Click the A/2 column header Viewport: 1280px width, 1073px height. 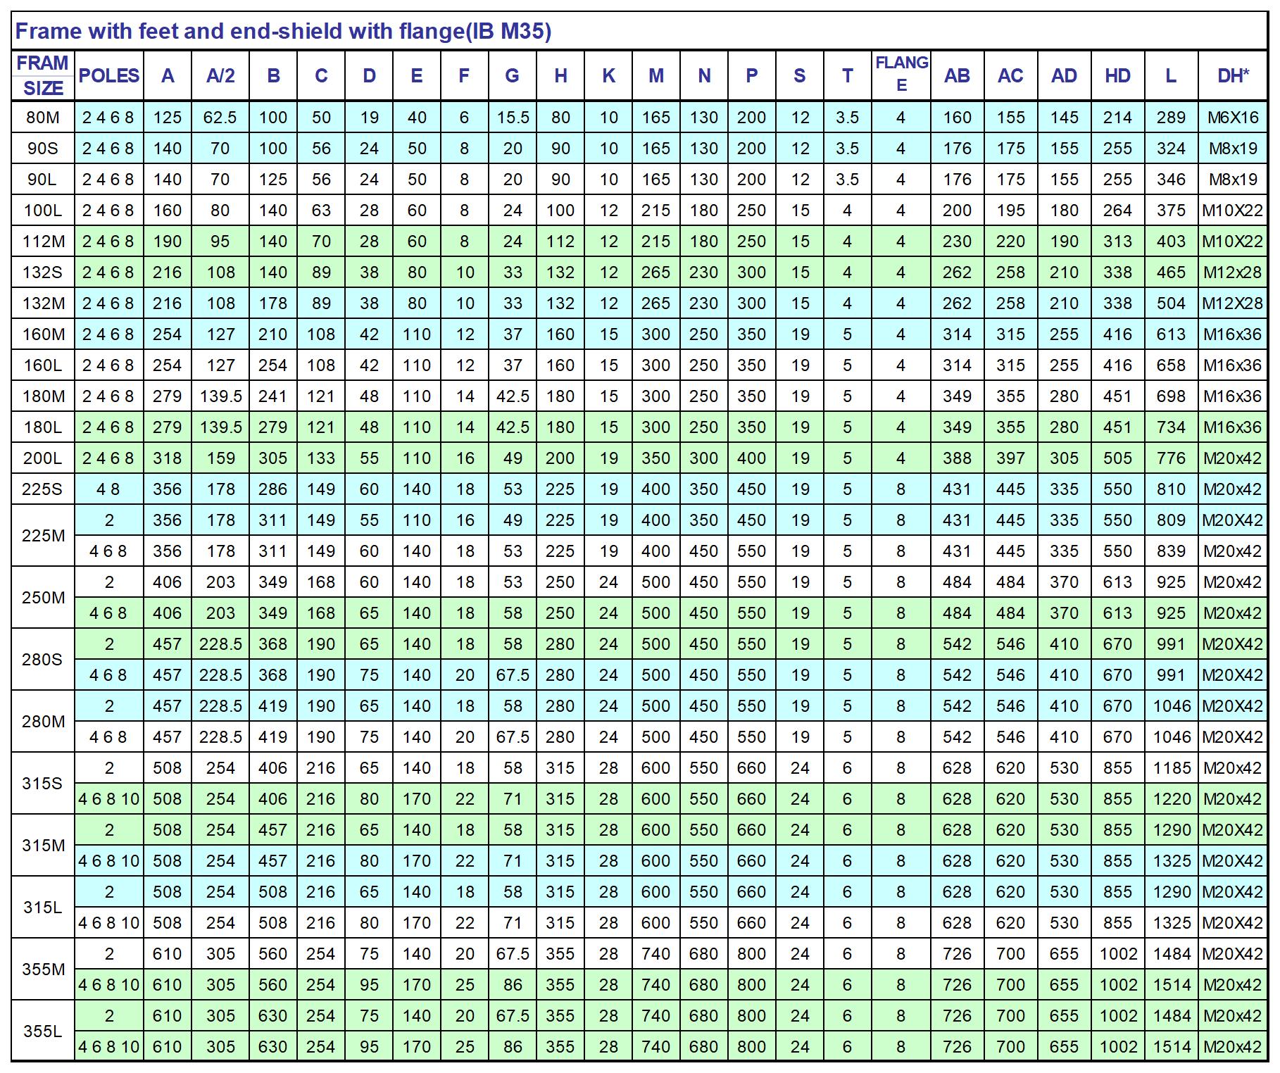(x=220, y=75)
